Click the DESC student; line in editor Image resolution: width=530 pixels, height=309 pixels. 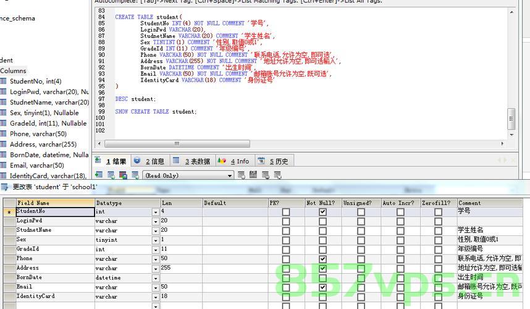(135, 99)
